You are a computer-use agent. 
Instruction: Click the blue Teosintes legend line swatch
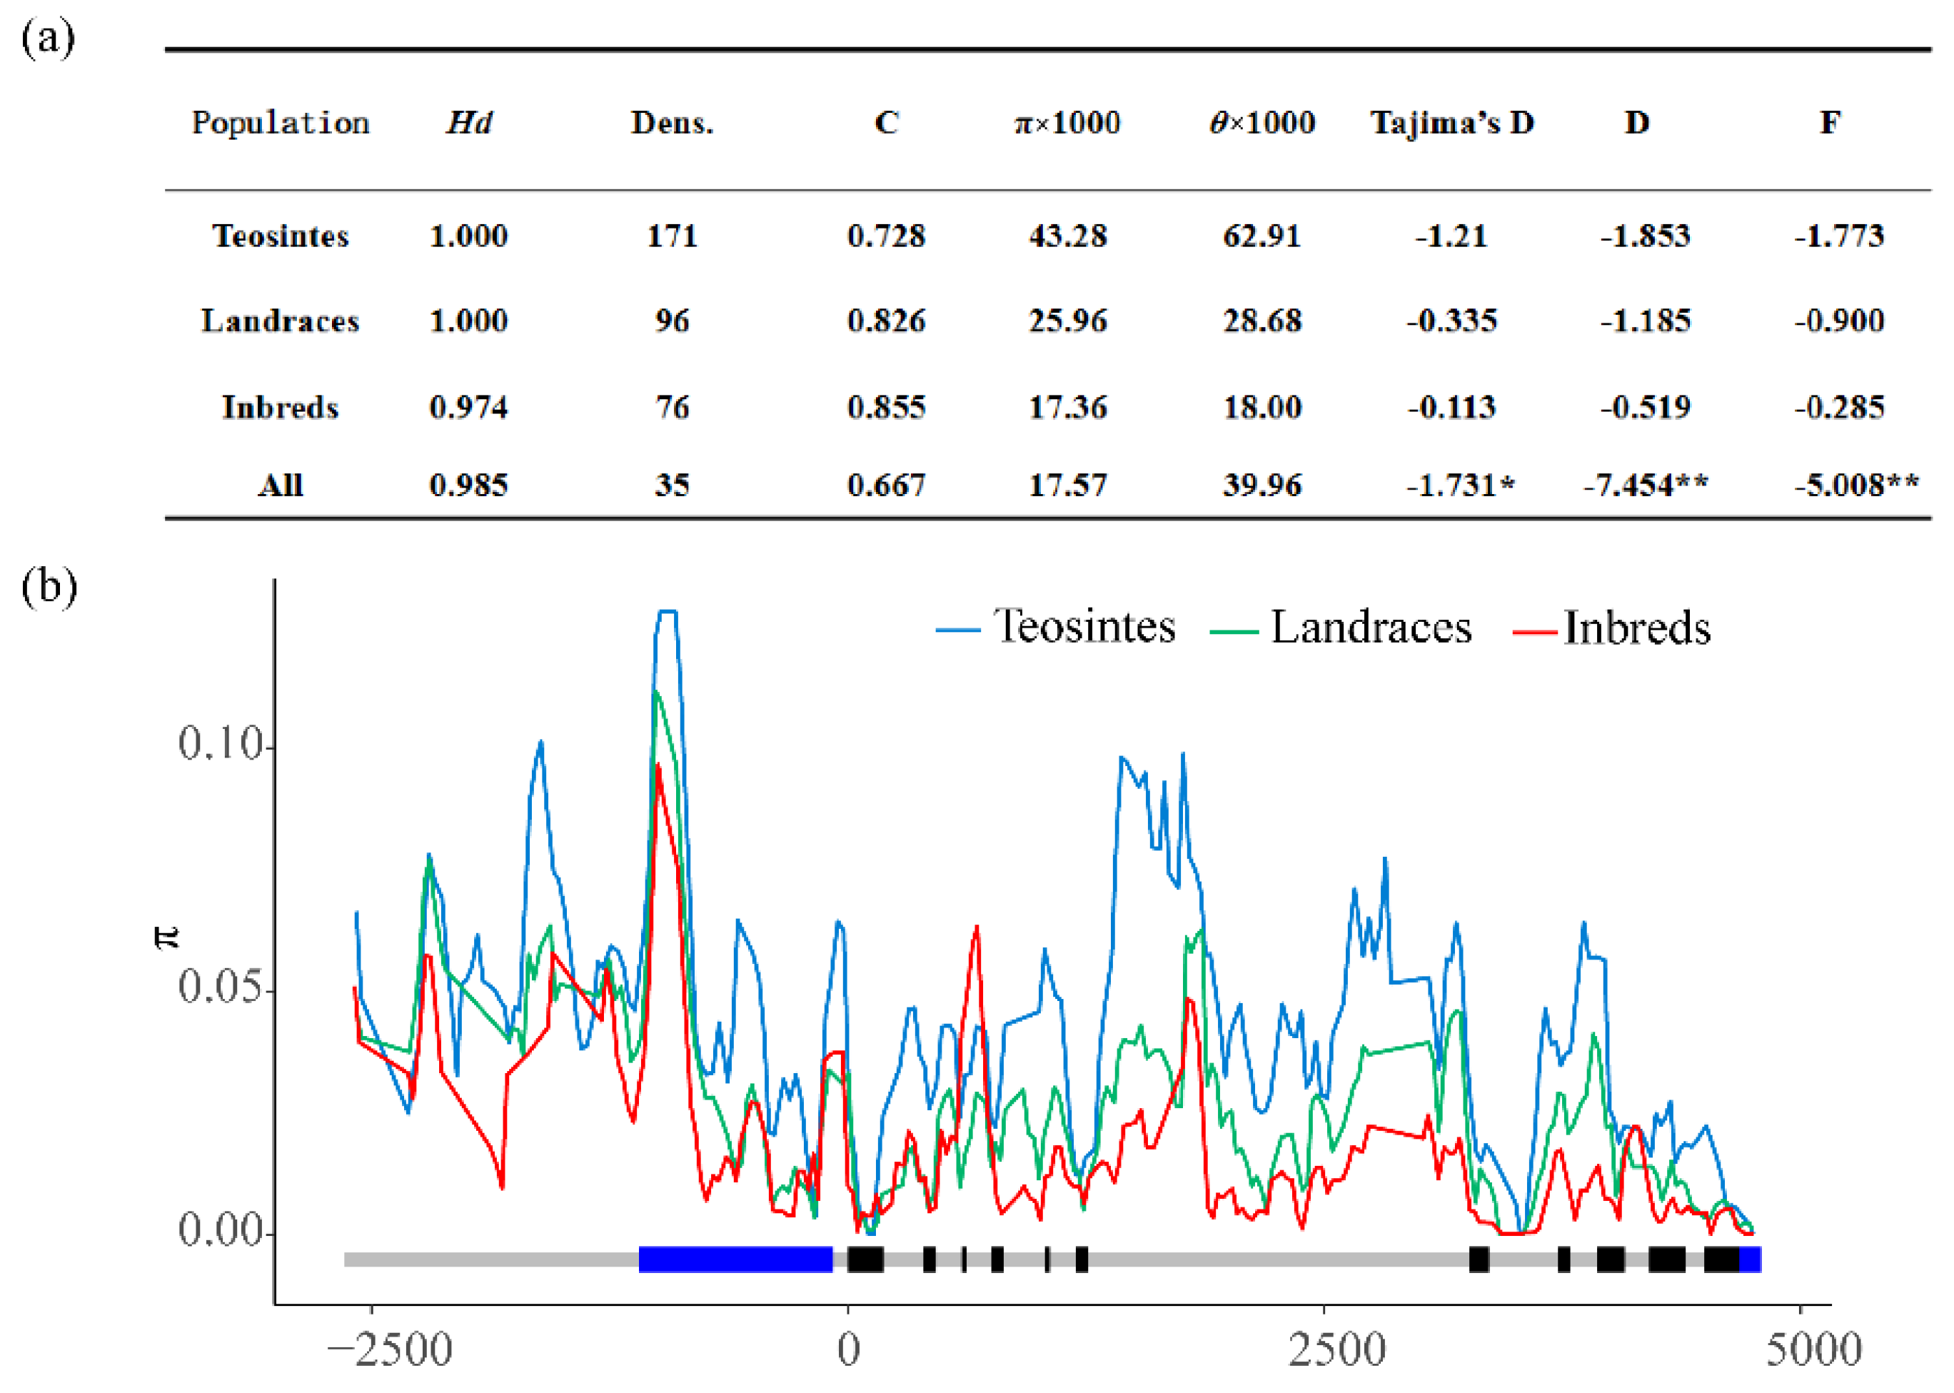tap(957, 630)
